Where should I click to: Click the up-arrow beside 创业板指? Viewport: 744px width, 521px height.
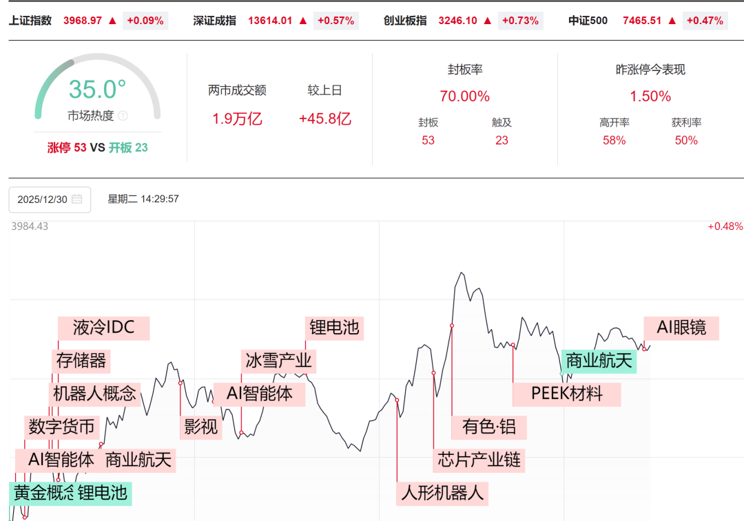[487, 21]
